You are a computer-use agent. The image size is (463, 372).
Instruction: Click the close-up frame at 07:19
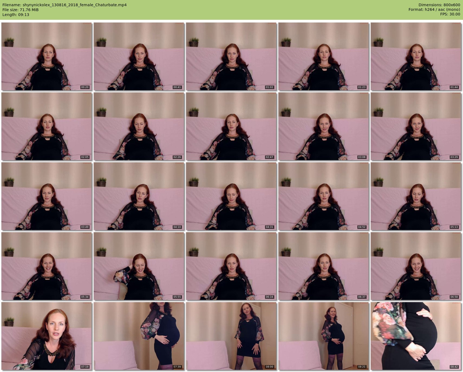(x=47, y=336)
